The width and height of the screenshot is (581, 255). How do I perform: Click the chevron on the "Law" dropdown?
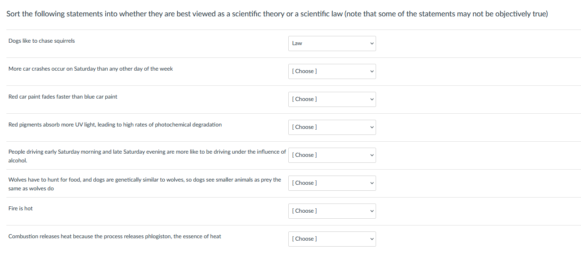(372, 43)
